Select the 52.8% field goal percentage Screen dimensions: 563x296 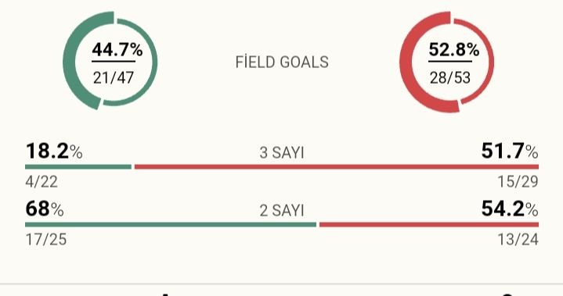point(454,50)
